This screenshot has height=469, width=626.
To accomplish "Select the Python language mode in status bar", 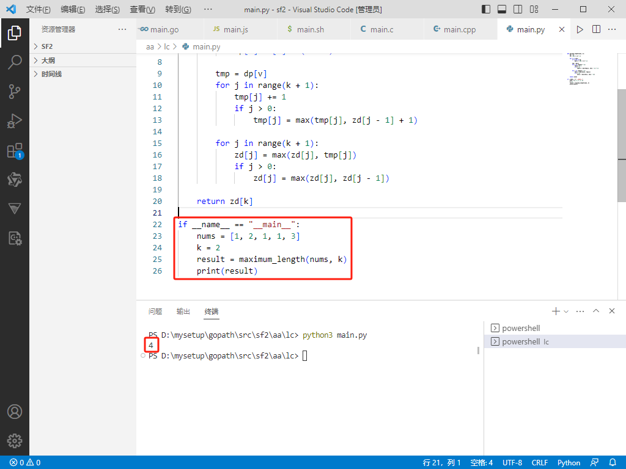I will pyautogui.click(x=569, y=462).
